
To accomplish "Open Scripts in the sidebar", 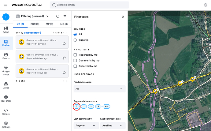I will click(6, 112).
